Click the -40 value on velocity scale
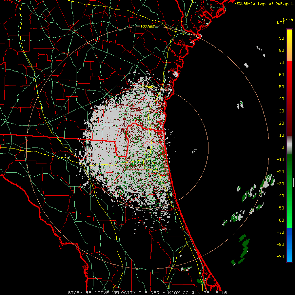Viewport: 295px width, 295px height. click(x=280, y=196)
